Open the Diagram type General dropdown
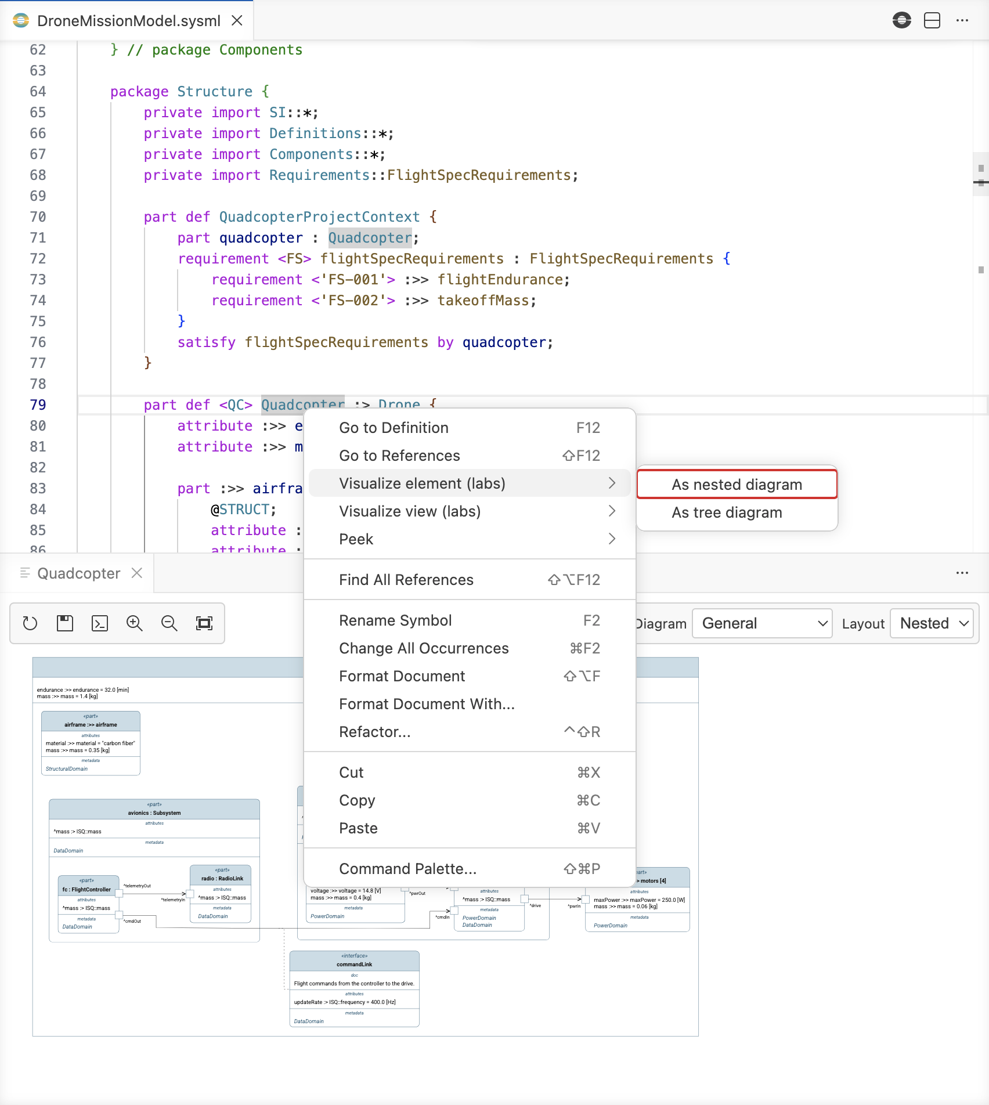Screen dimensions: 989x1105 click(x=763, y=623)
